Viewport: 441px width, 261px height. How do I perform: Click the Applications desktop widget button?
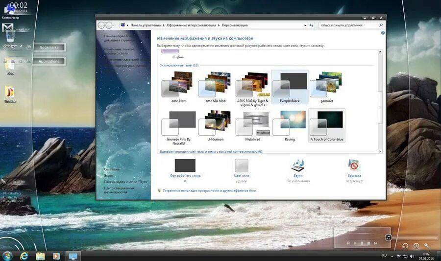[x=49, y=61]
